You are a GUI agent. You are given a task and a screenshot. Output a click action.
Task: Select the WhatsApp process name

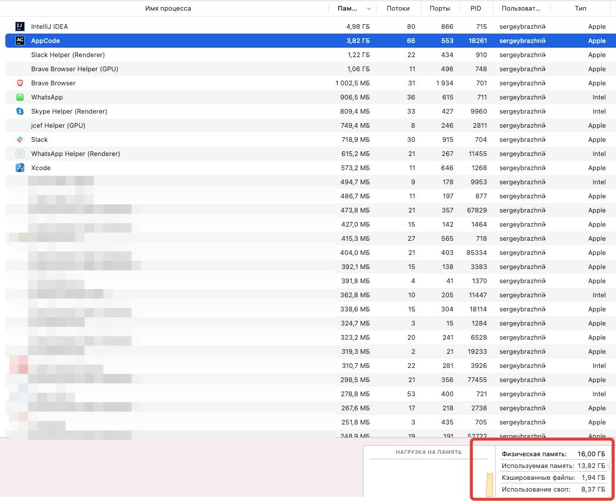(x=46, y=97)
